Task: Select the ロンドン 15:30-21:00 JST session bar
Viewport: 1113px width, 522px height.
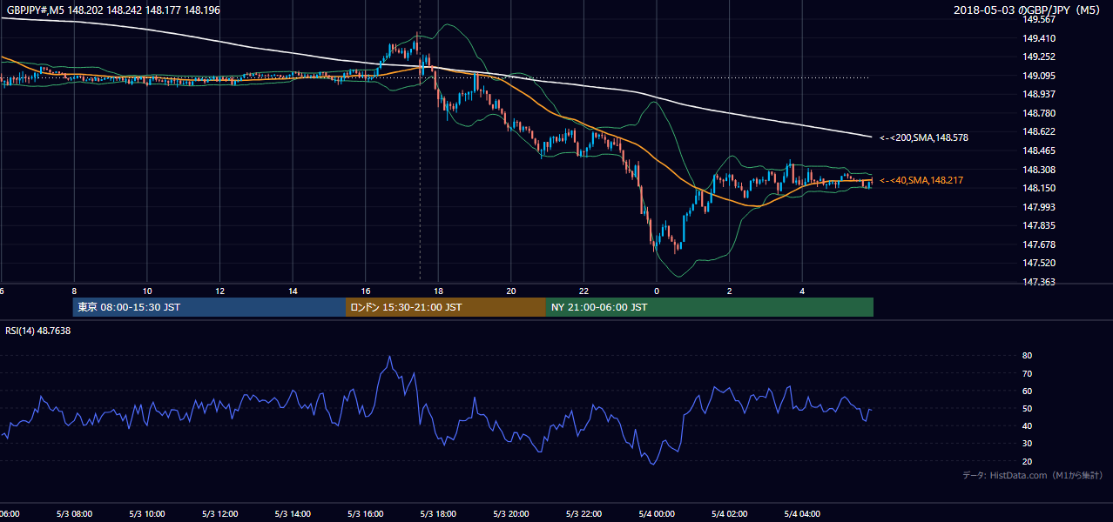Action: click(x=446, y=307)
